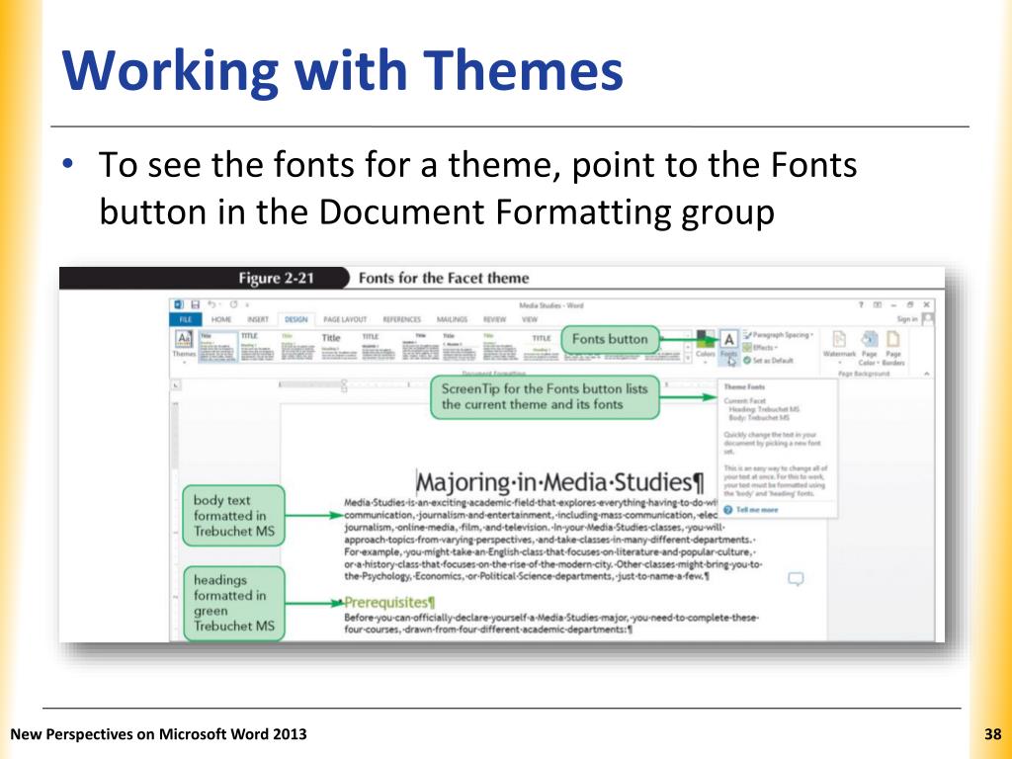Click the paragraph beginning 'Before you can officially declare'
The height and width of the screenshot is (759, 1012).
click(x=551, y=624)
